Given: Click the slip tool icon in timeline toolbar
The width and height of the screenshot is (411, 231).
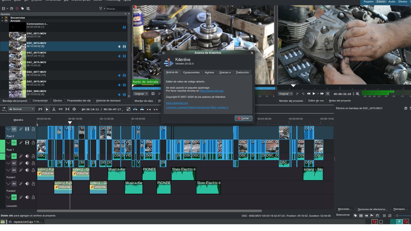Looking at the screenshot, I should [67, 109].
